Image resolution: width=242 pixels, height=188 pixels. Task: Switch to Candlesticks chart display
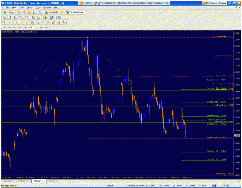[x=10, y=17]
